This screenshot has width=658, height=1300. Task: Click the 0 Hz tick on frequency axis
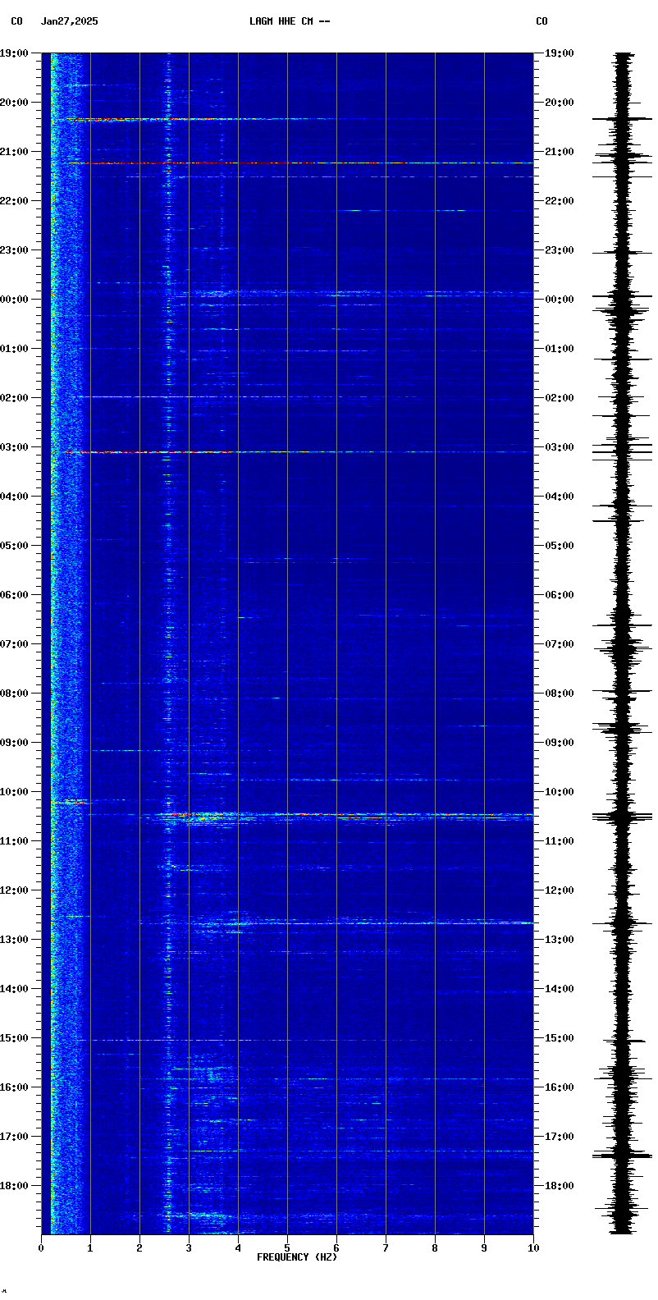[x=41, y=1248]
